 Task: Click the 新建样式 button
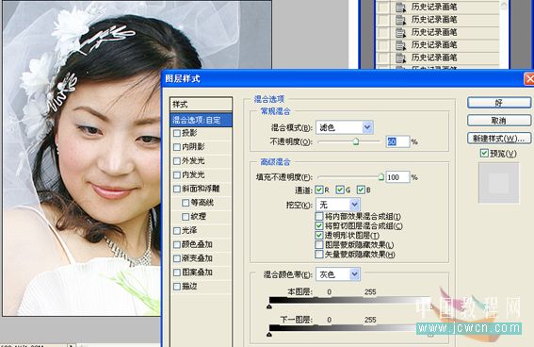tap(499, 139)
